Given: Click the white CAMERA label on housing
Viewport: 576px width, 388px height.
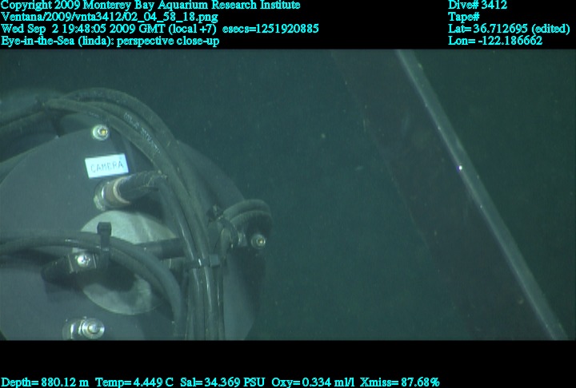Looking at the screenshot, I should coord(106,165).
